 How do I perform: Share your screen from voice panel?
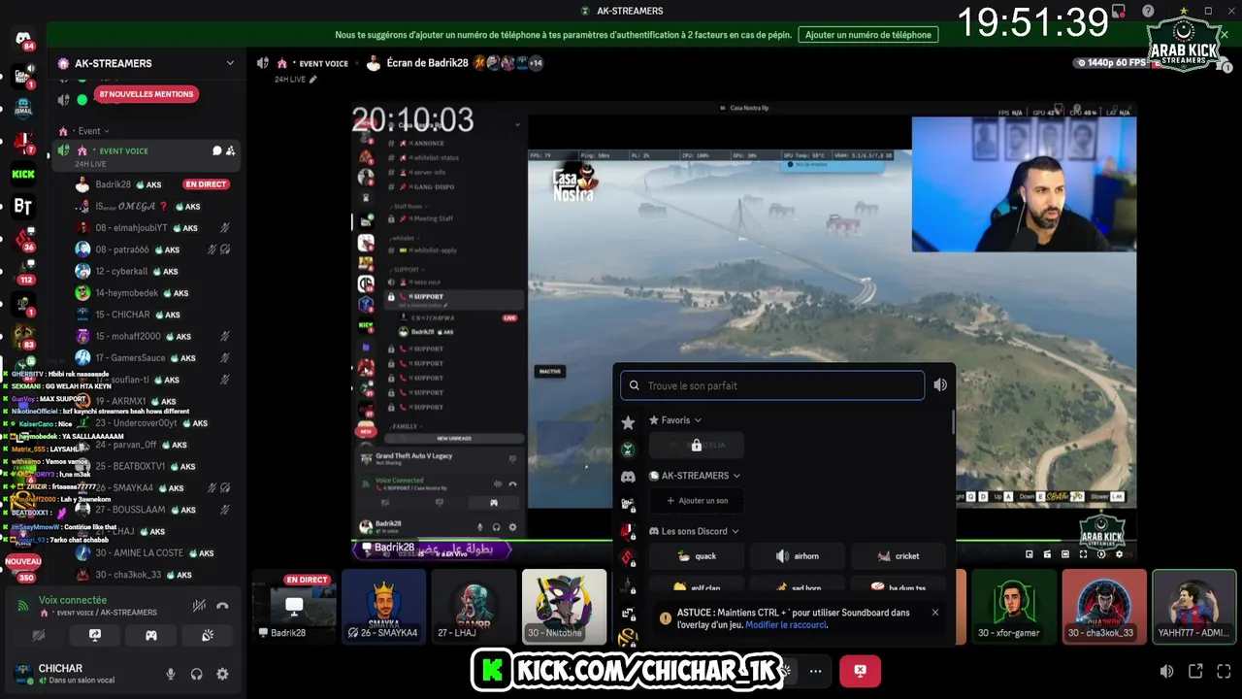pos(95,635)
